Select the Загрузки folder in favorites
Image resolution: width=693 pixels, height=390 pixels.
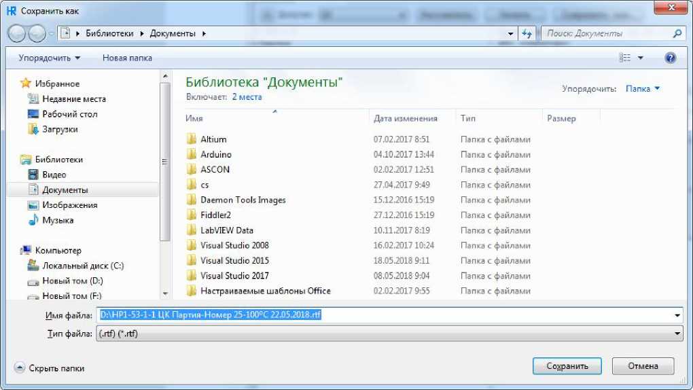(60, 129)
